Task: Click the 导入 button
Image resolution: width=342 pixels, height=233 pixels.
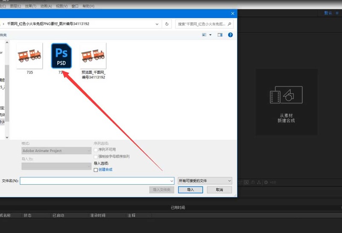Action: (x=190, y=190)
